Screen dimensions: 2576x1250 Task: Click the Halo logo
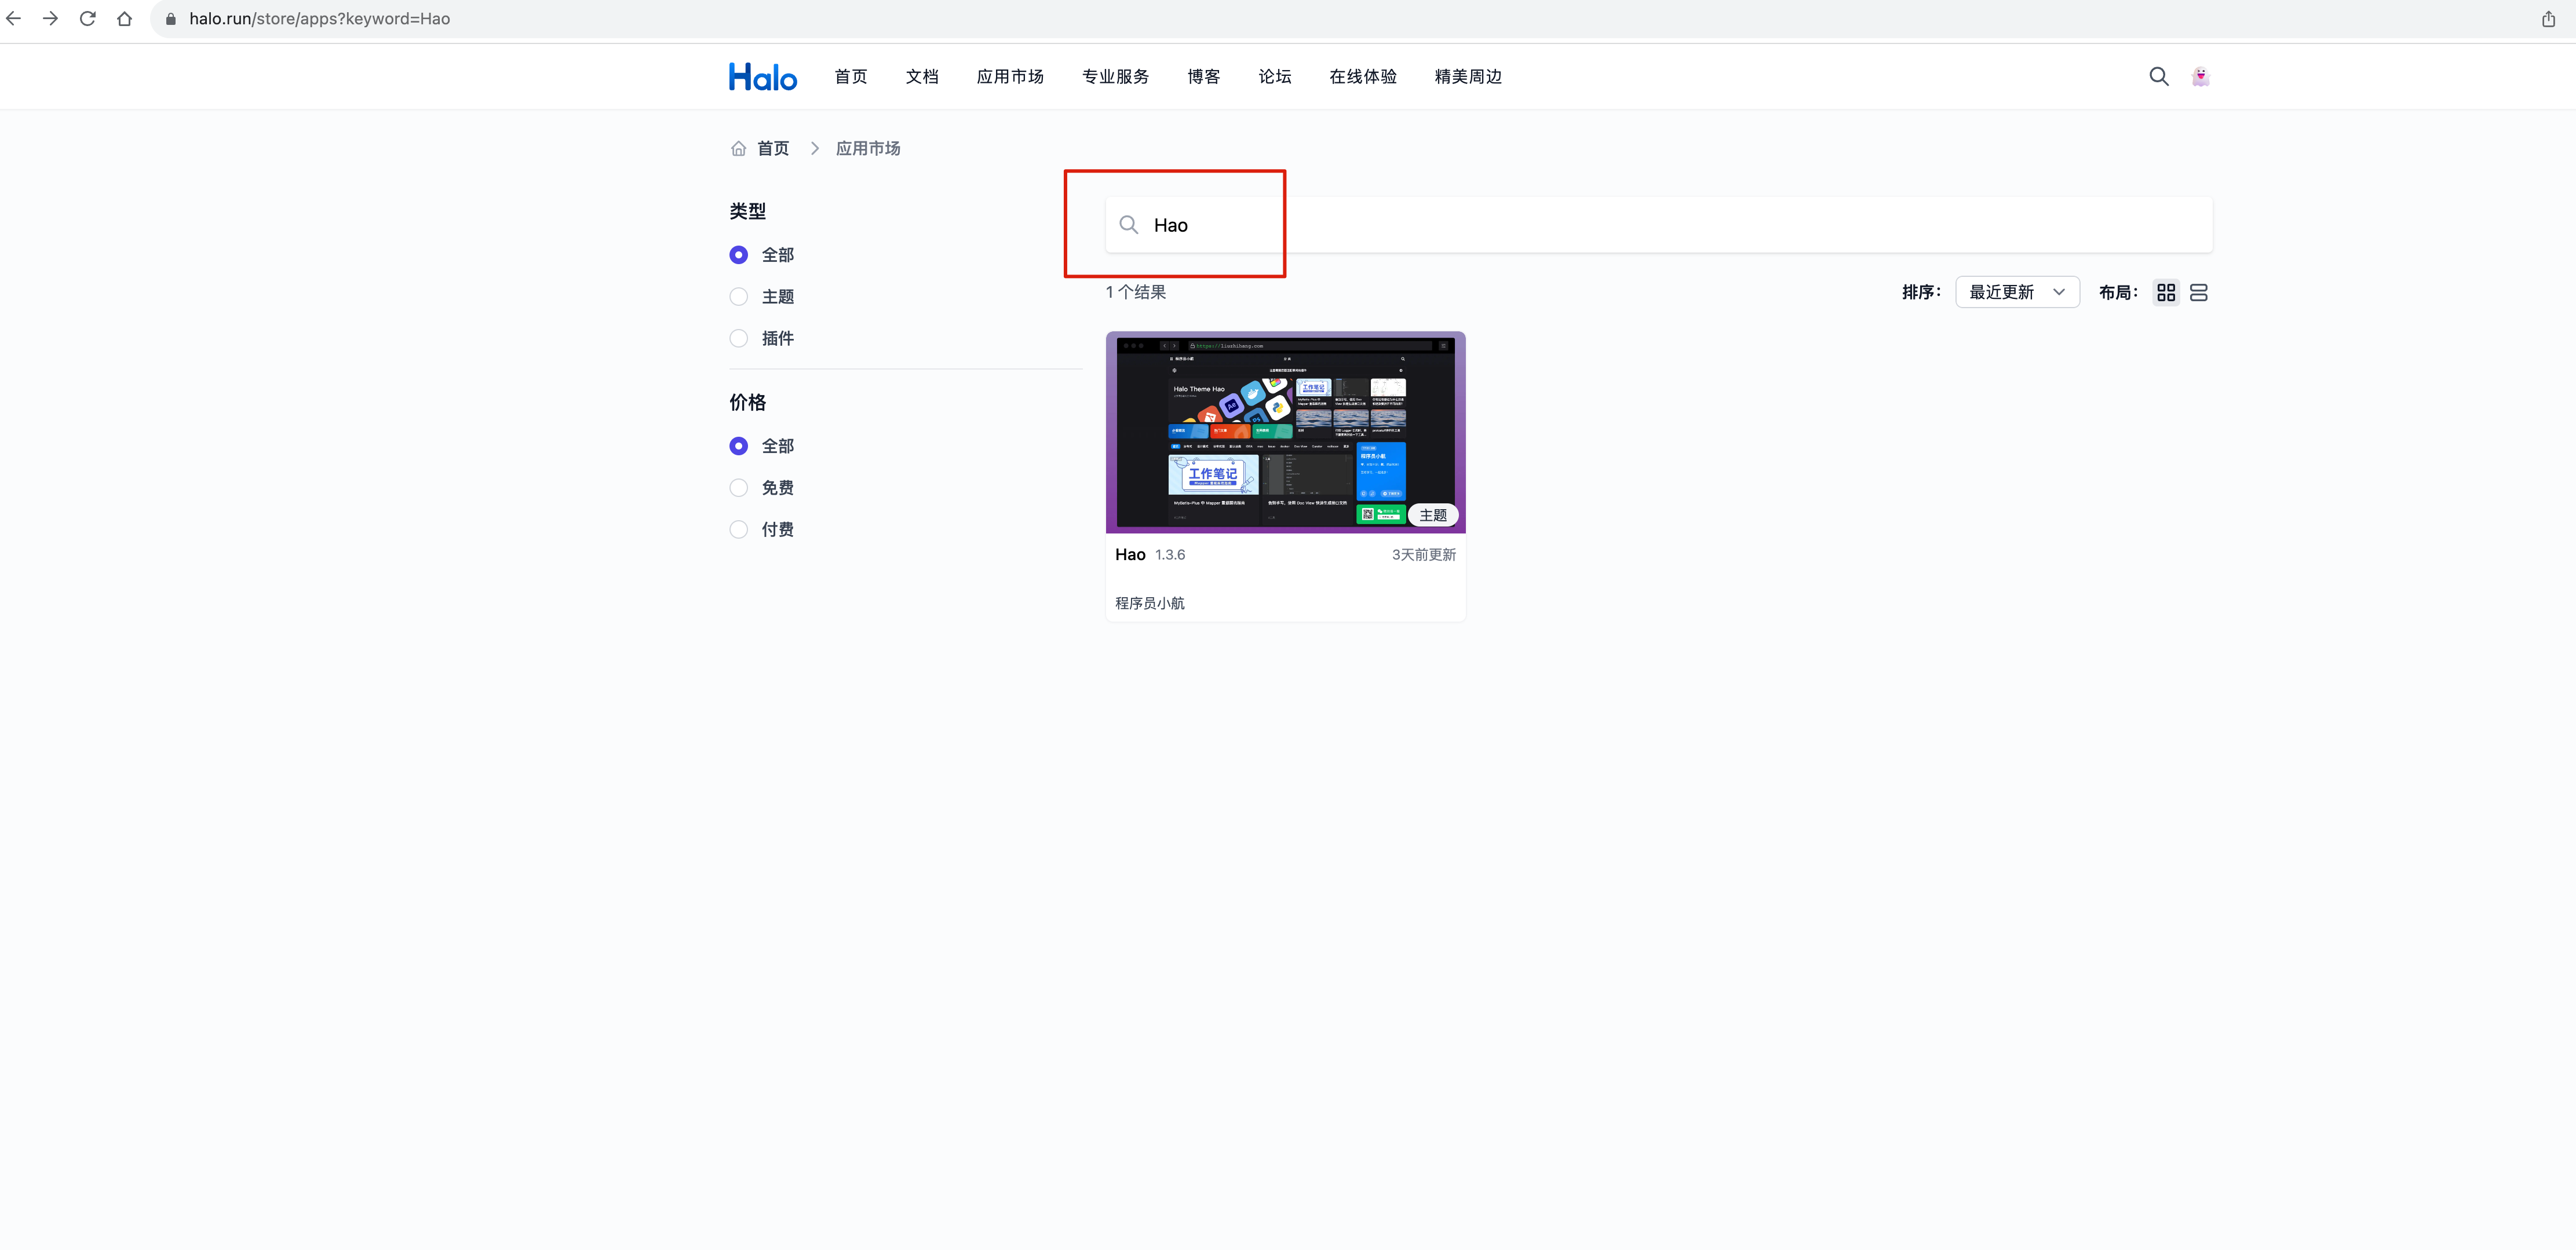pyautogui.click(x=763, y=77)
